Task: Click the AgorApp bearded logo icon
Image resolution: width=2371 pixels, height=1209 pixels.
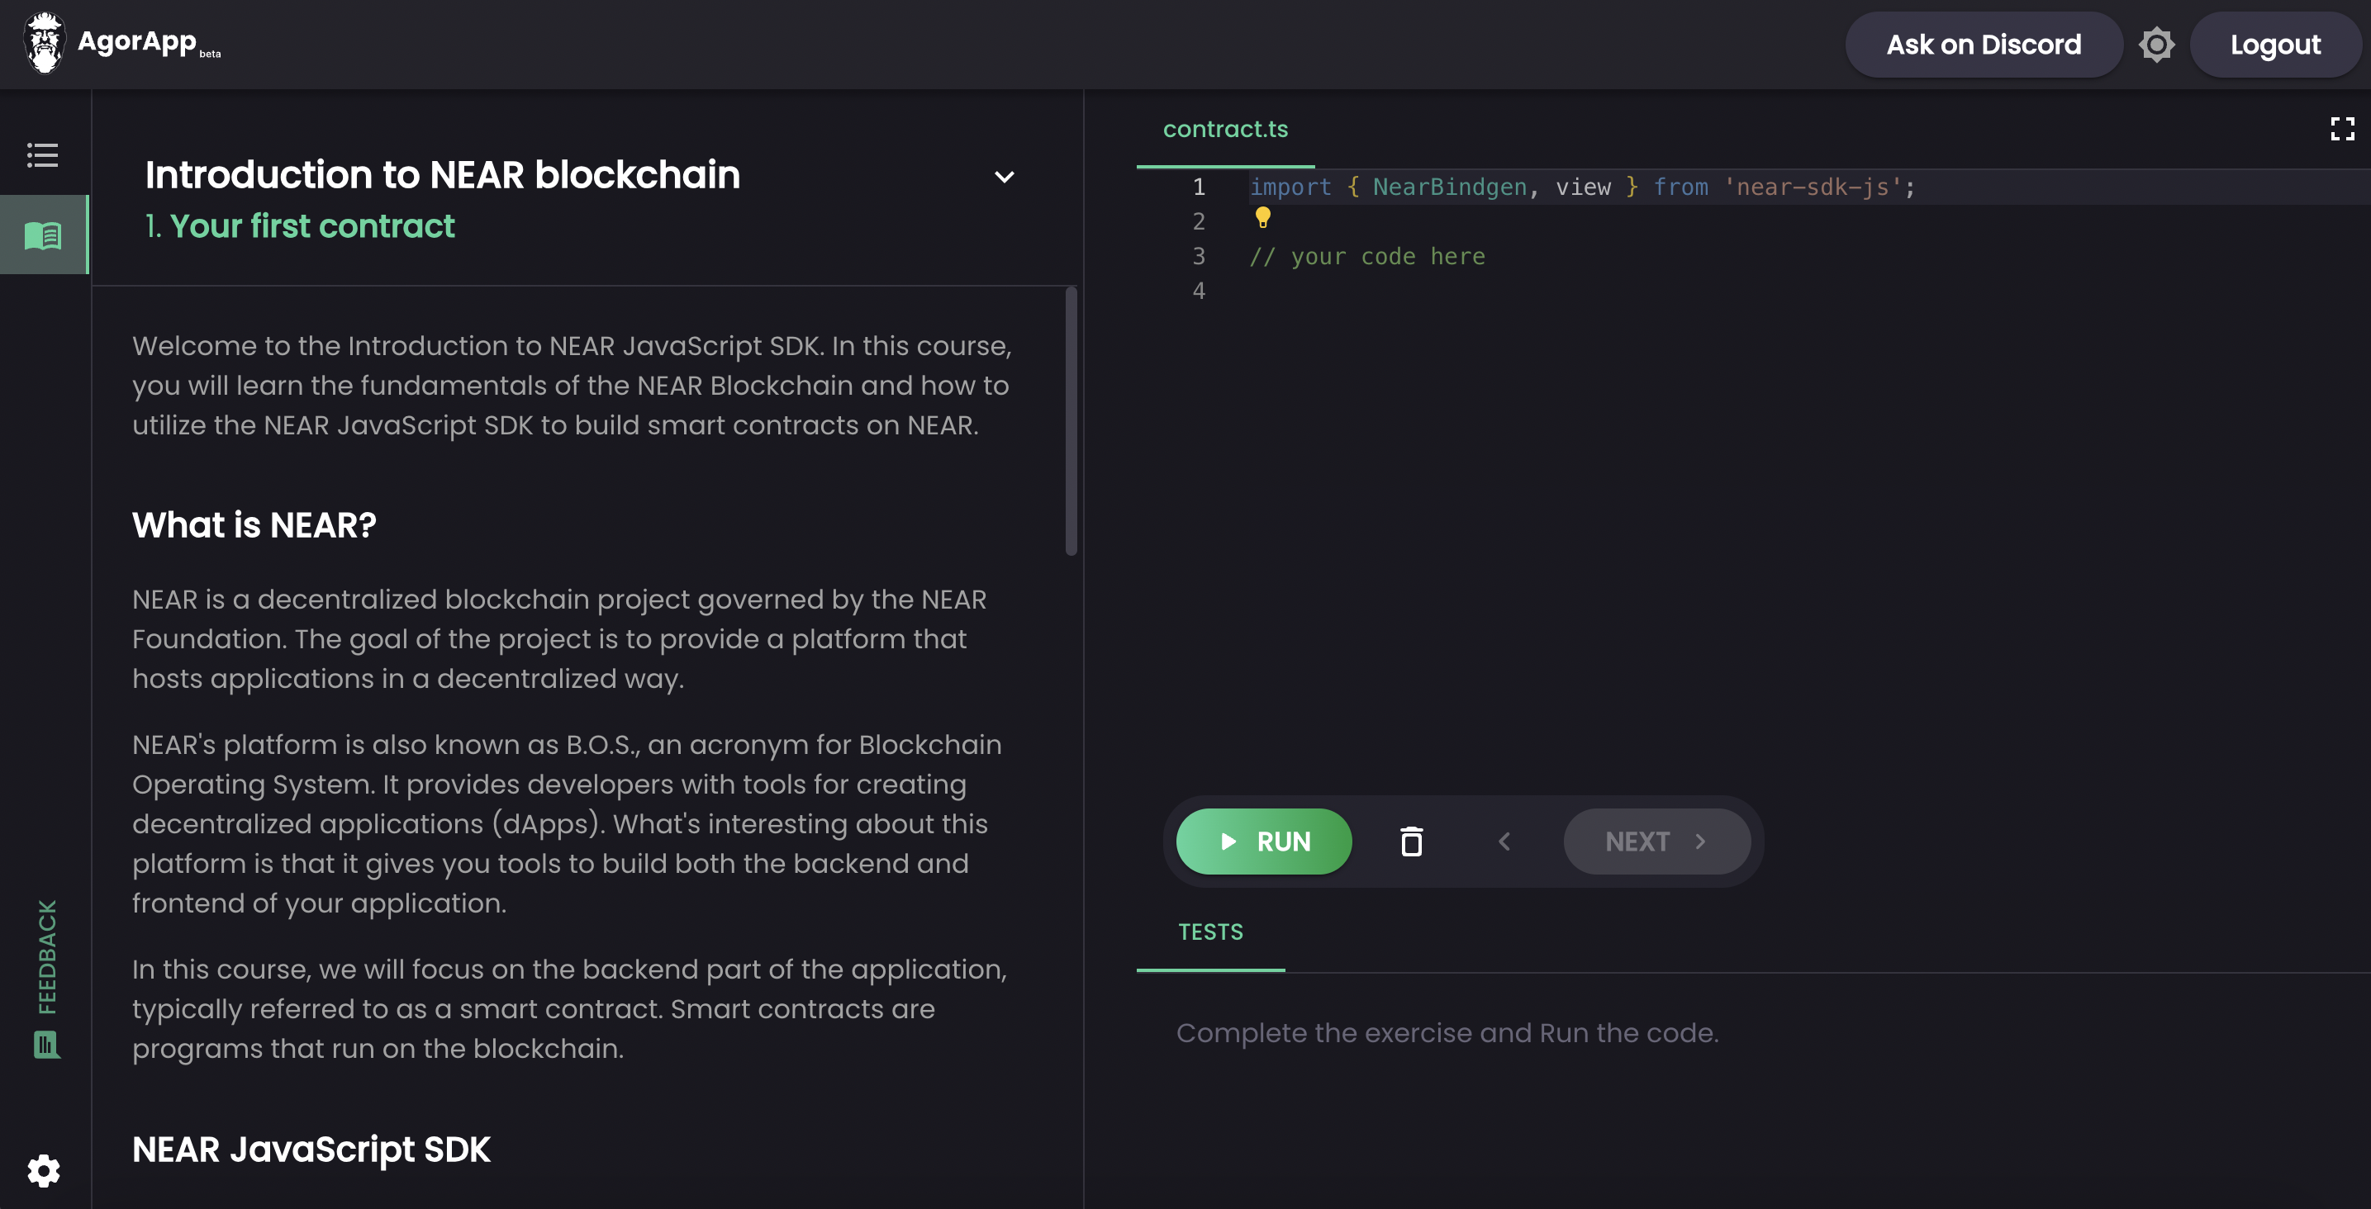Action: pyautogui.click(x=43, y=42)
